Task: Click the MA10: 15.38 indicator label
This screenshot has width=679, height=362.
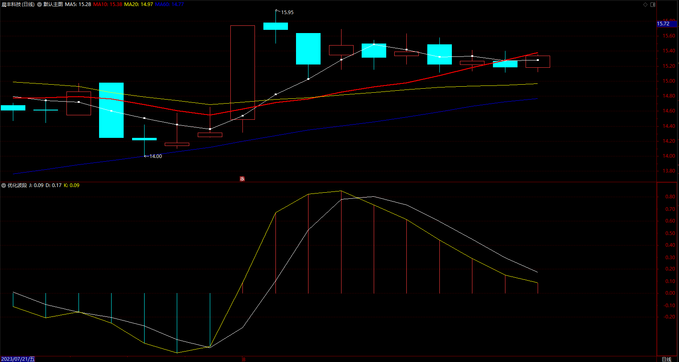Action: [108, 4]
